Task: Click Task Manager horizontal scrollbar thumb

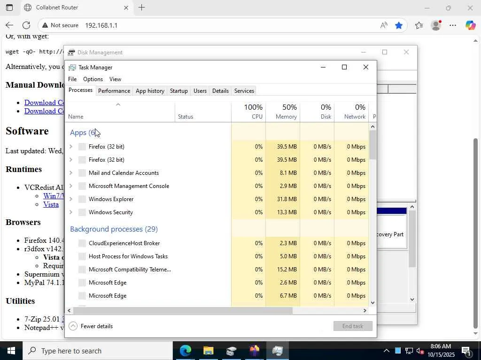Action: [x=183, y=311]
